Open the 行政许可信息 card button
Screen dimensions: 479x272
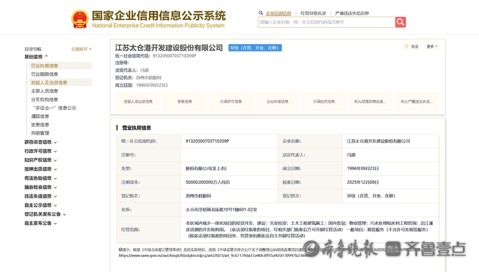[x=231, y=102]
